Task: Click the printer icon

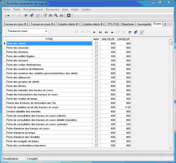Action: coord(61,15)
